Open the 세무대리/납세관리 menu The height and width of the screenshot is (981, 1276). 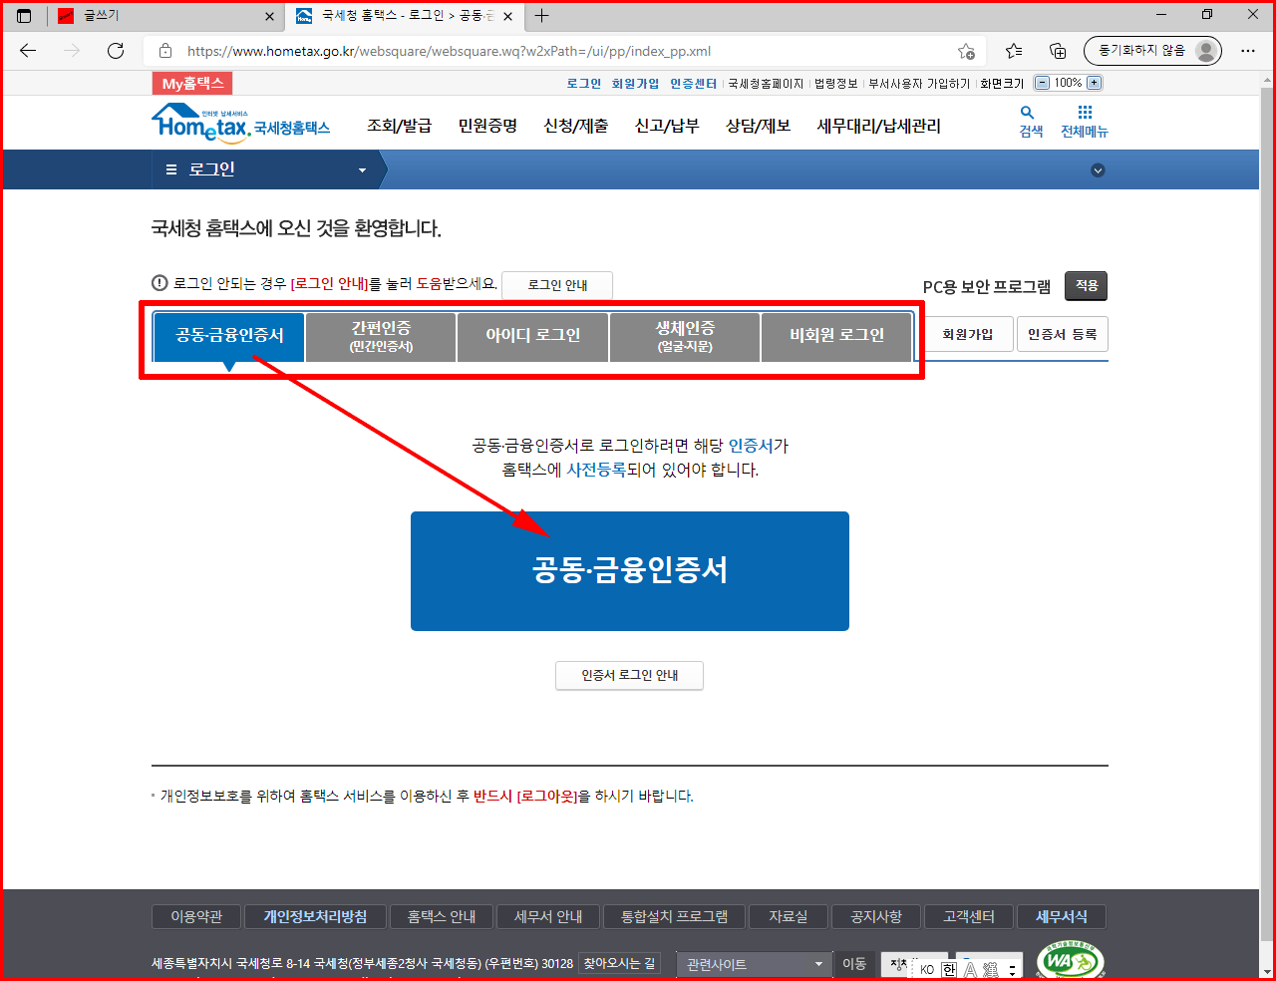pyautogui.click(x=878, y=126)
